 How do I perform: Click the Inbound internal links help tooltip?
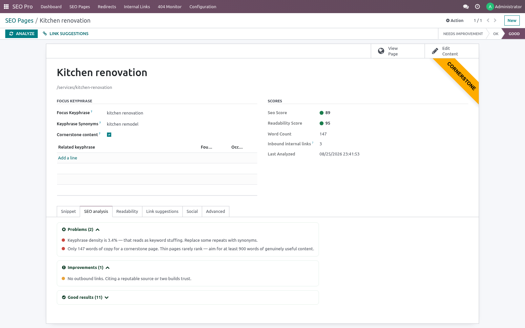313,143
